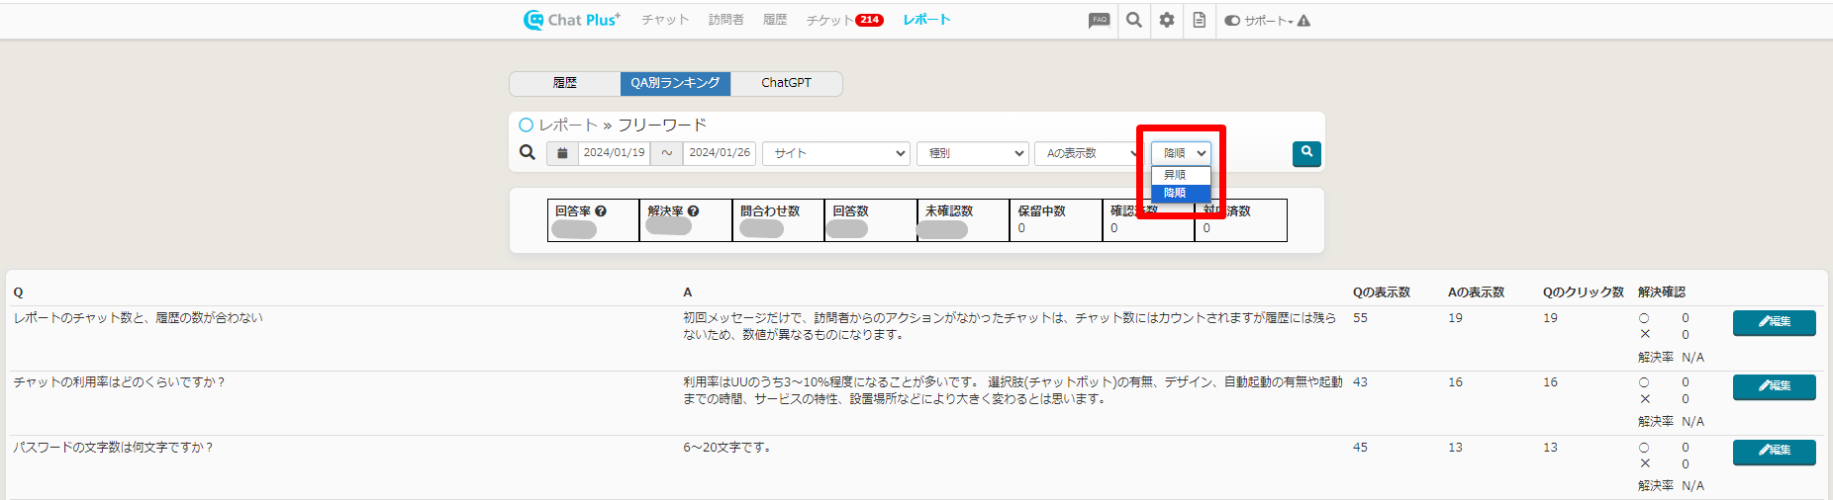The image size is (1833, 500).
Task: Switch to the ChatGPT tab
Action: 786,83
